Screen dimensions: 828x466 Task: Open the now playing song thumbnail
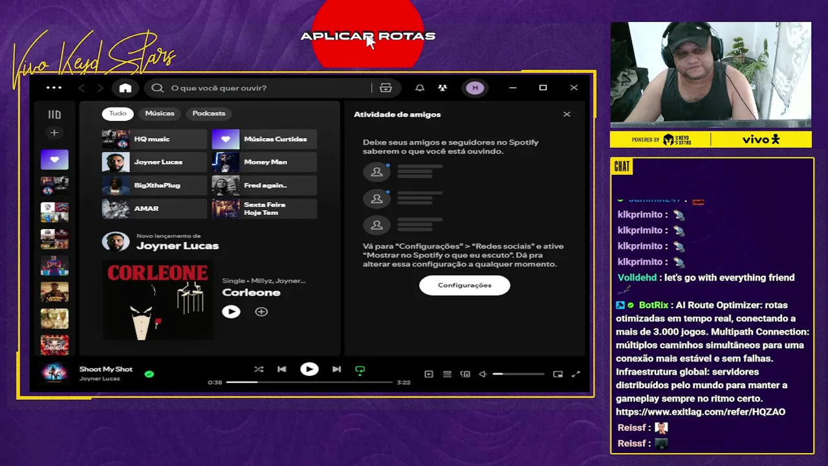point(54,373)
